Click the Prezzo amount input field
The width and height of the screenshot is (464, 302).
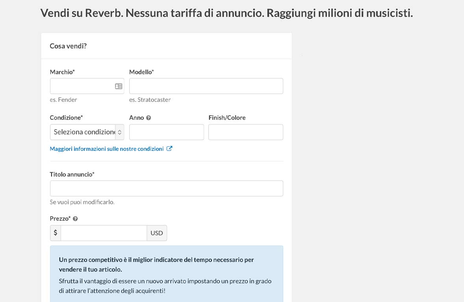pos(104,233)
